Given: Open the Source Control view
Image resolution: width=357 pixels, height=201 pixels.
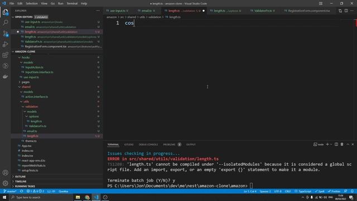Looking at the screenshot, I should pos(5,33).
